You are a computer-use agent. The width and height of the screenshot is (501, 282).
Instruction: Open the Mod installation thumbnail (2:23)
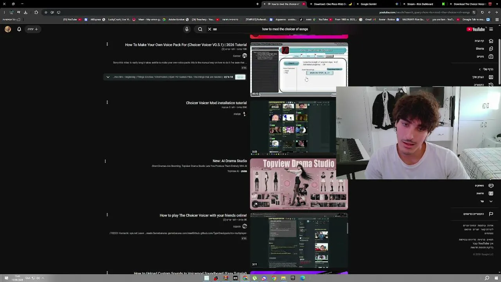pos(293,127)
